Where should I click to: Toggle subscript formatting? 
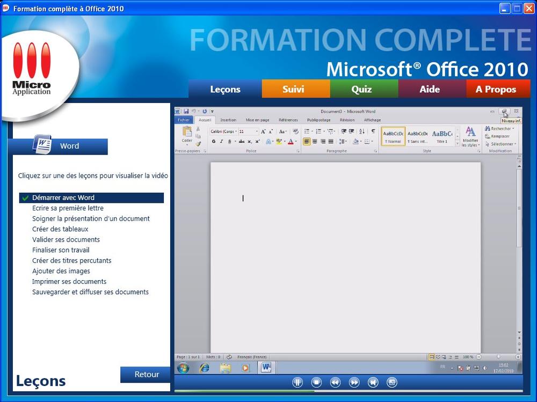(250, 141)
